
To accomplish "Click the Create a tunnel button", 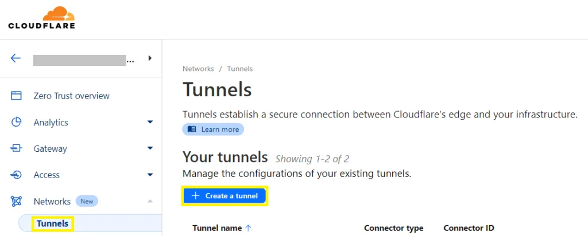I will click(x=225, y=195).
